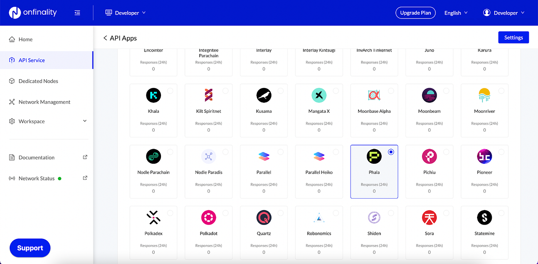This screenshot has height=264, width=538.
Task: Click the Shiden logo
Action: pos(374,218)
